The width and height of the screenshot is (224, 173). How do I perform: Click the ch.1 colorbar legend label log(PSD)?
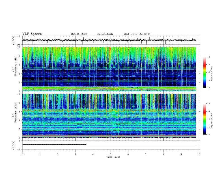click(212, 73)
